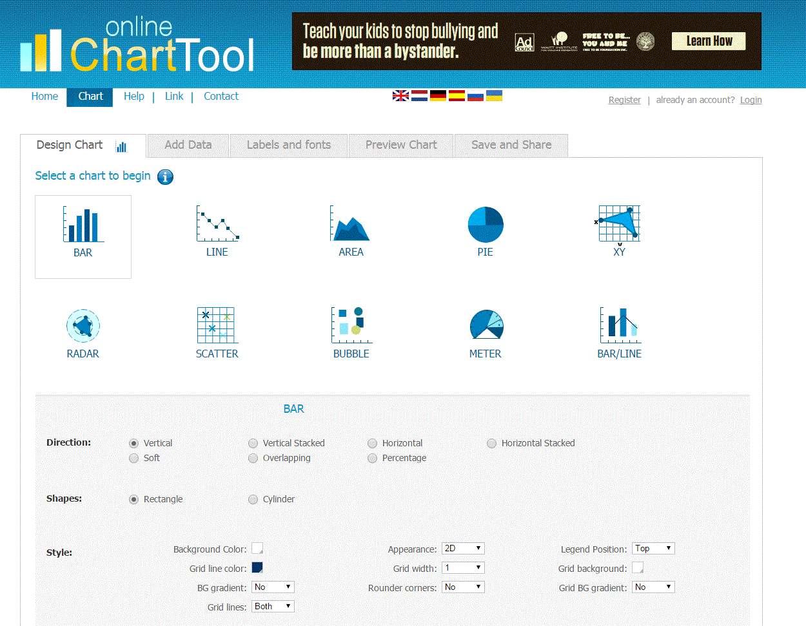Image resolution: width=806 pixels, height=626 pixels.
Task: Select the Cylinder shape option
Action: click(x=253, y=499)
